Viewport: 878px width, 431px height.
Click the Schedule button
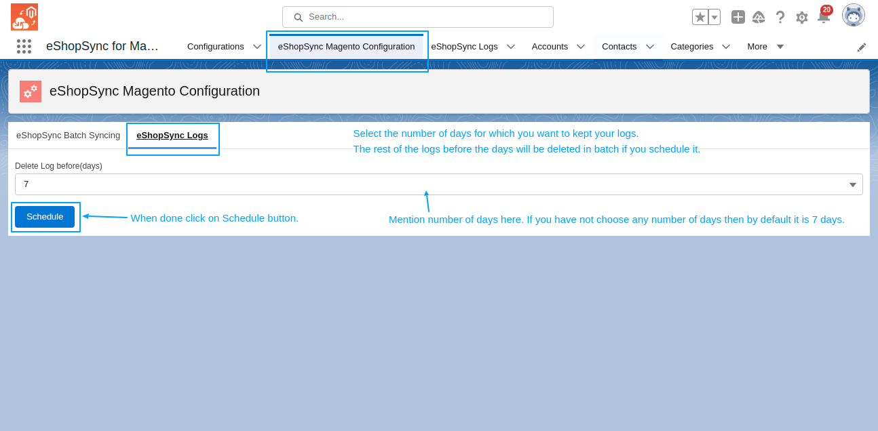(45, 217)
